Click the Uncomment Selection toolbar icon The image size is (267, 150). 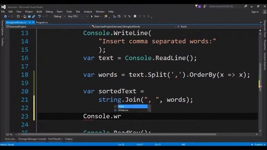coord(129,17)
